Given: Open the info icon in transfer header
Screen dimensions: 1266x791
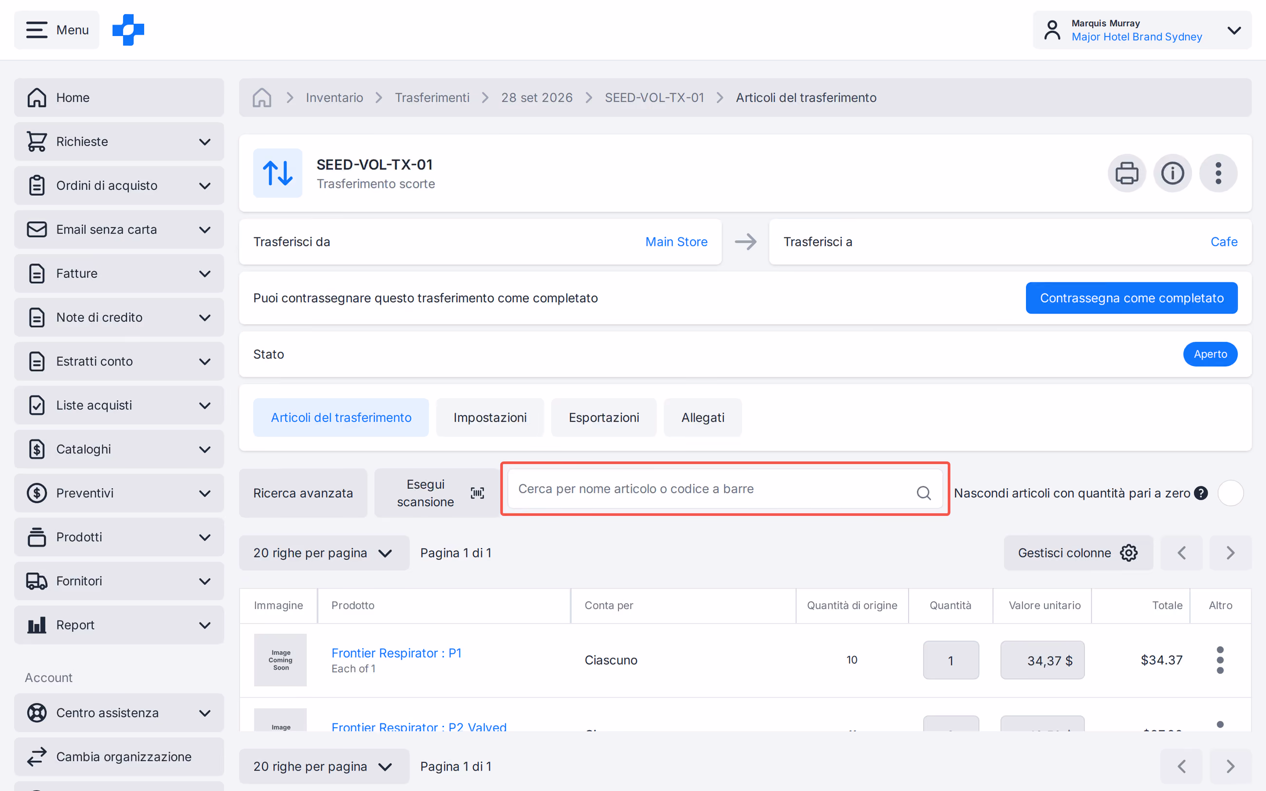Looking at the screenshot, I should 1173,173.
